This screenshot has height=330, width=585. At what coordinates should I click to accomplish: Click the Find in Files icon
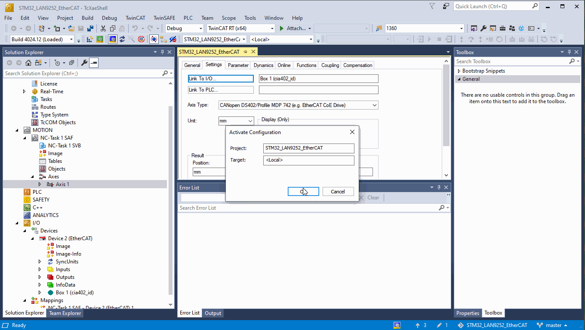pyautogui.click(x=379, y=28)
